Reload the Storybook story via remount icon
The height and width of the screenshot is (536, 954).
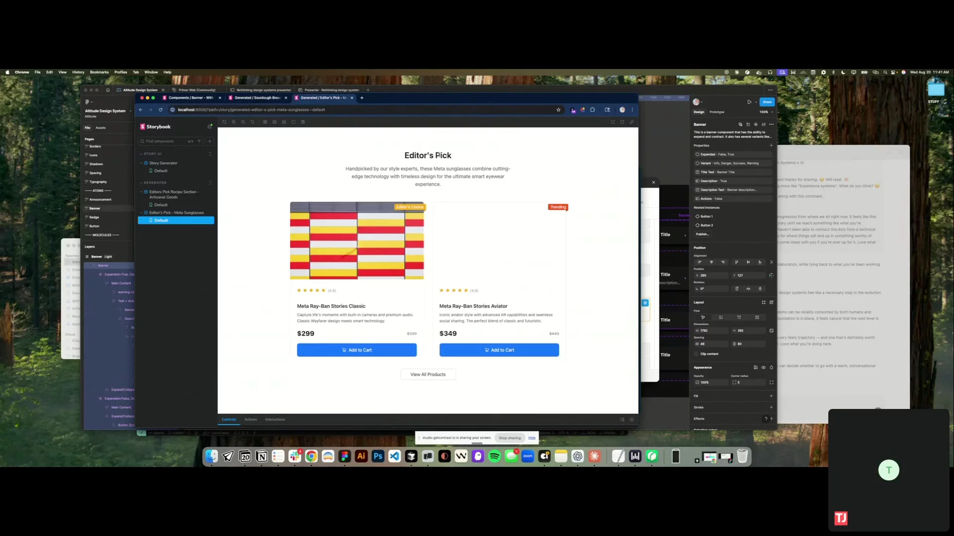[x=224, y=122]
